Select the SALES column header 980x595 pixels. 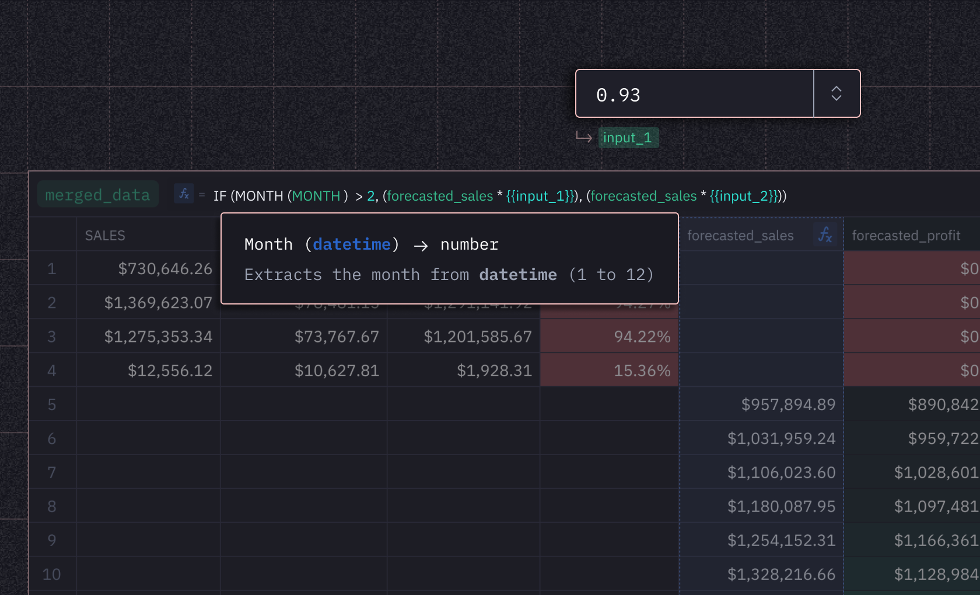coord(105,235)
